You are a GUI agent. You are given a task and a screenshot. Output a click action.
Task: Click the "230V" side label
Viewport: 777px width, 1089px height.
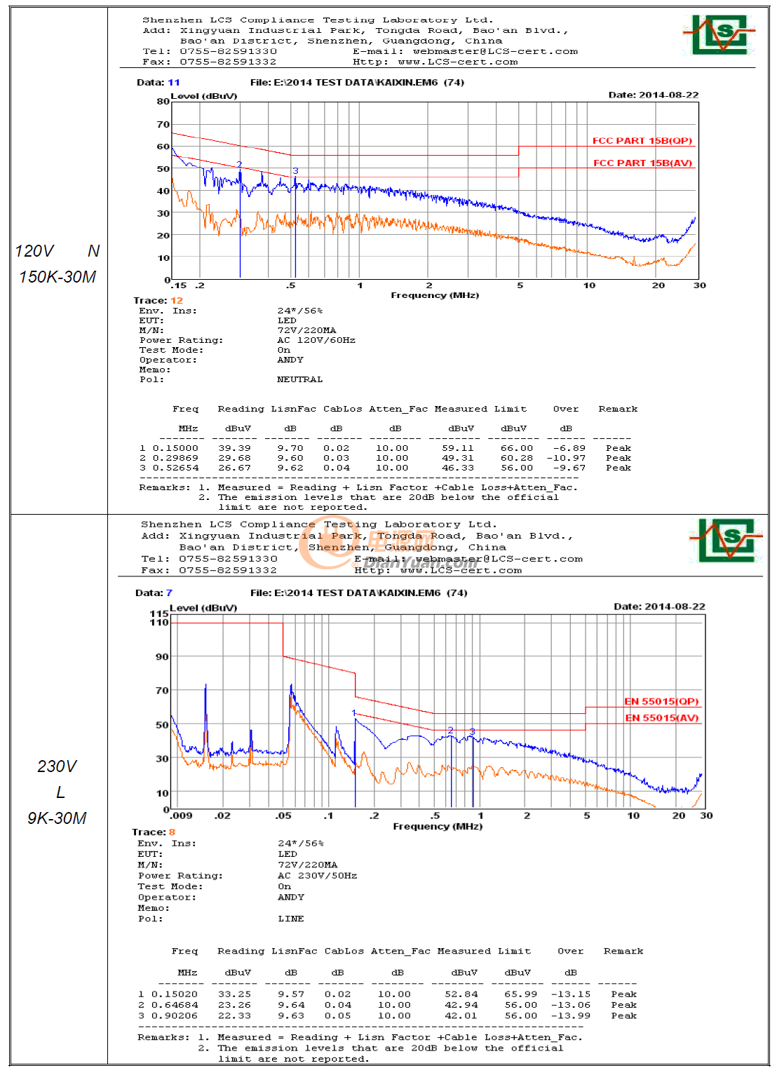point(57,766)
